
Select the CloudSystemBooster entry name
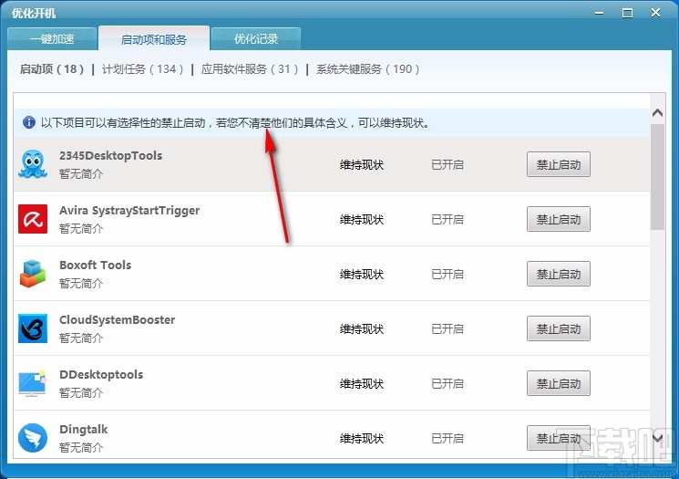point(118,320)
